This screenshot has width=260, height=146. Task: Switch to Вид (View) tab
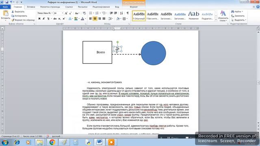117,7
